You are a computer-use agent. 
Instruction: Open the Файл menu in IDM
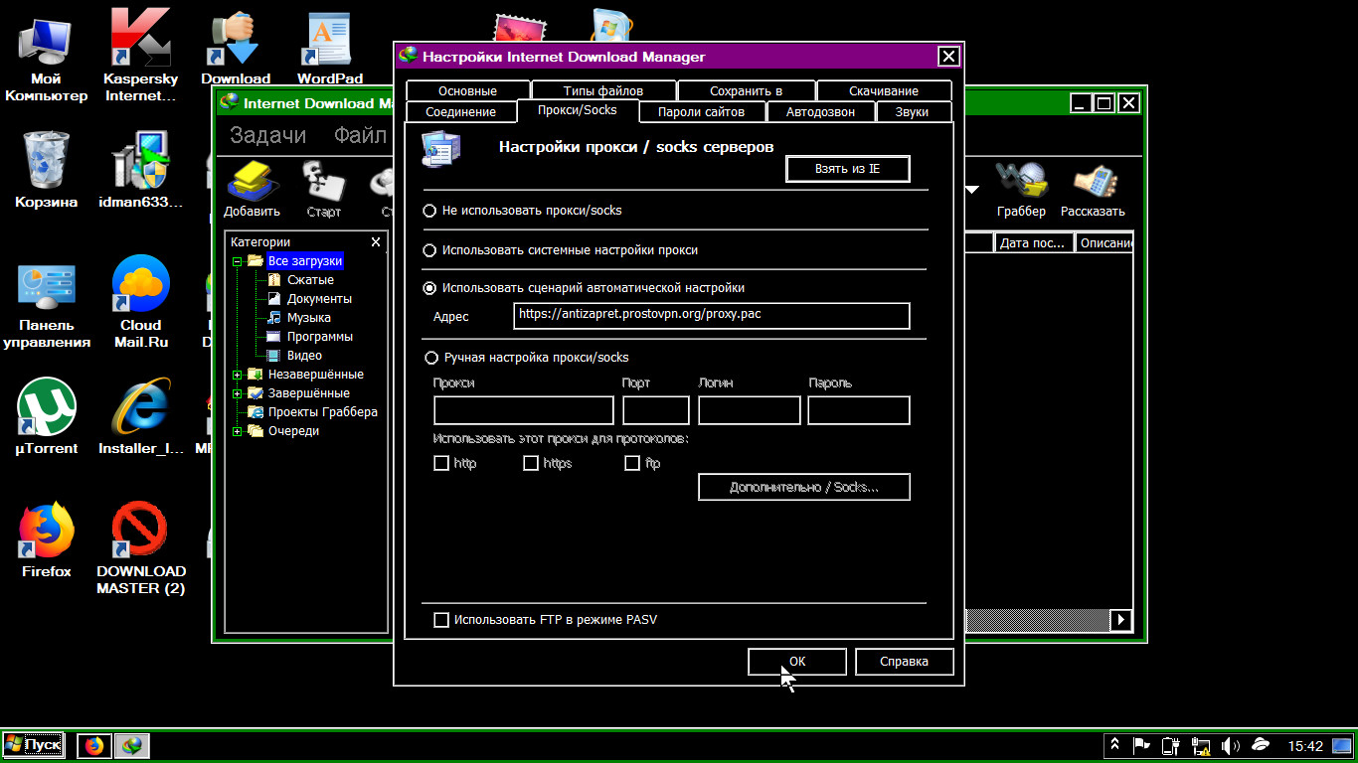tap(360, 135)
